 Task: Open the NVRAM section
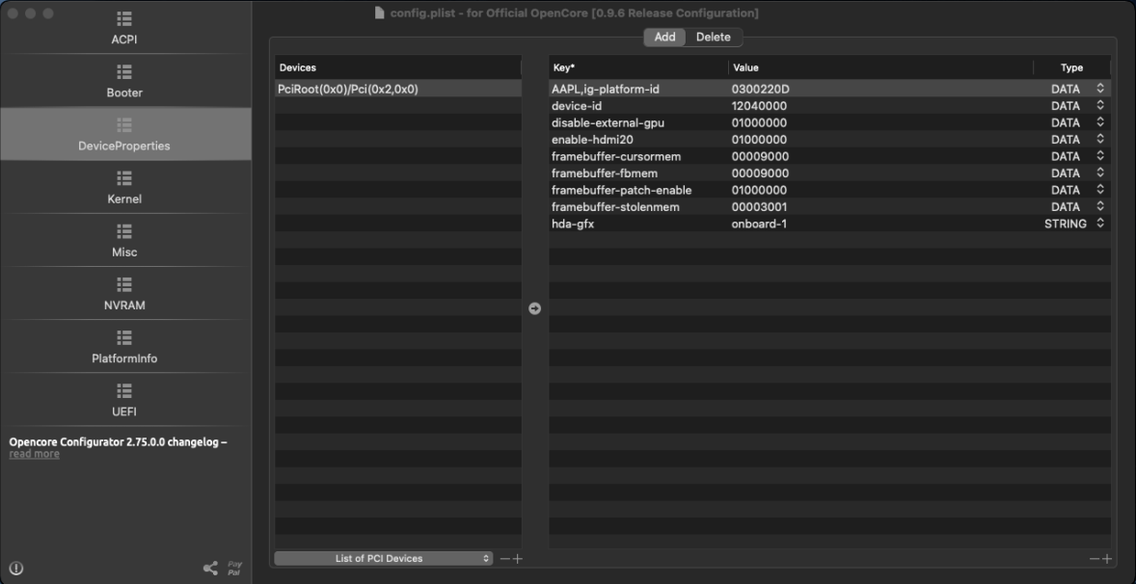tap(124, 293)
